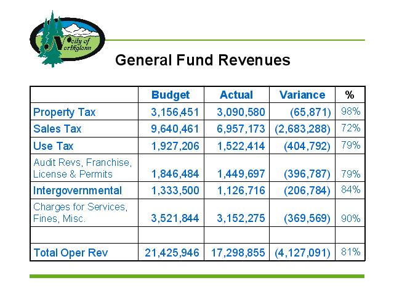
Task: Click the Sales Tax budget value 9,640,461
Action: pos(175,129)
